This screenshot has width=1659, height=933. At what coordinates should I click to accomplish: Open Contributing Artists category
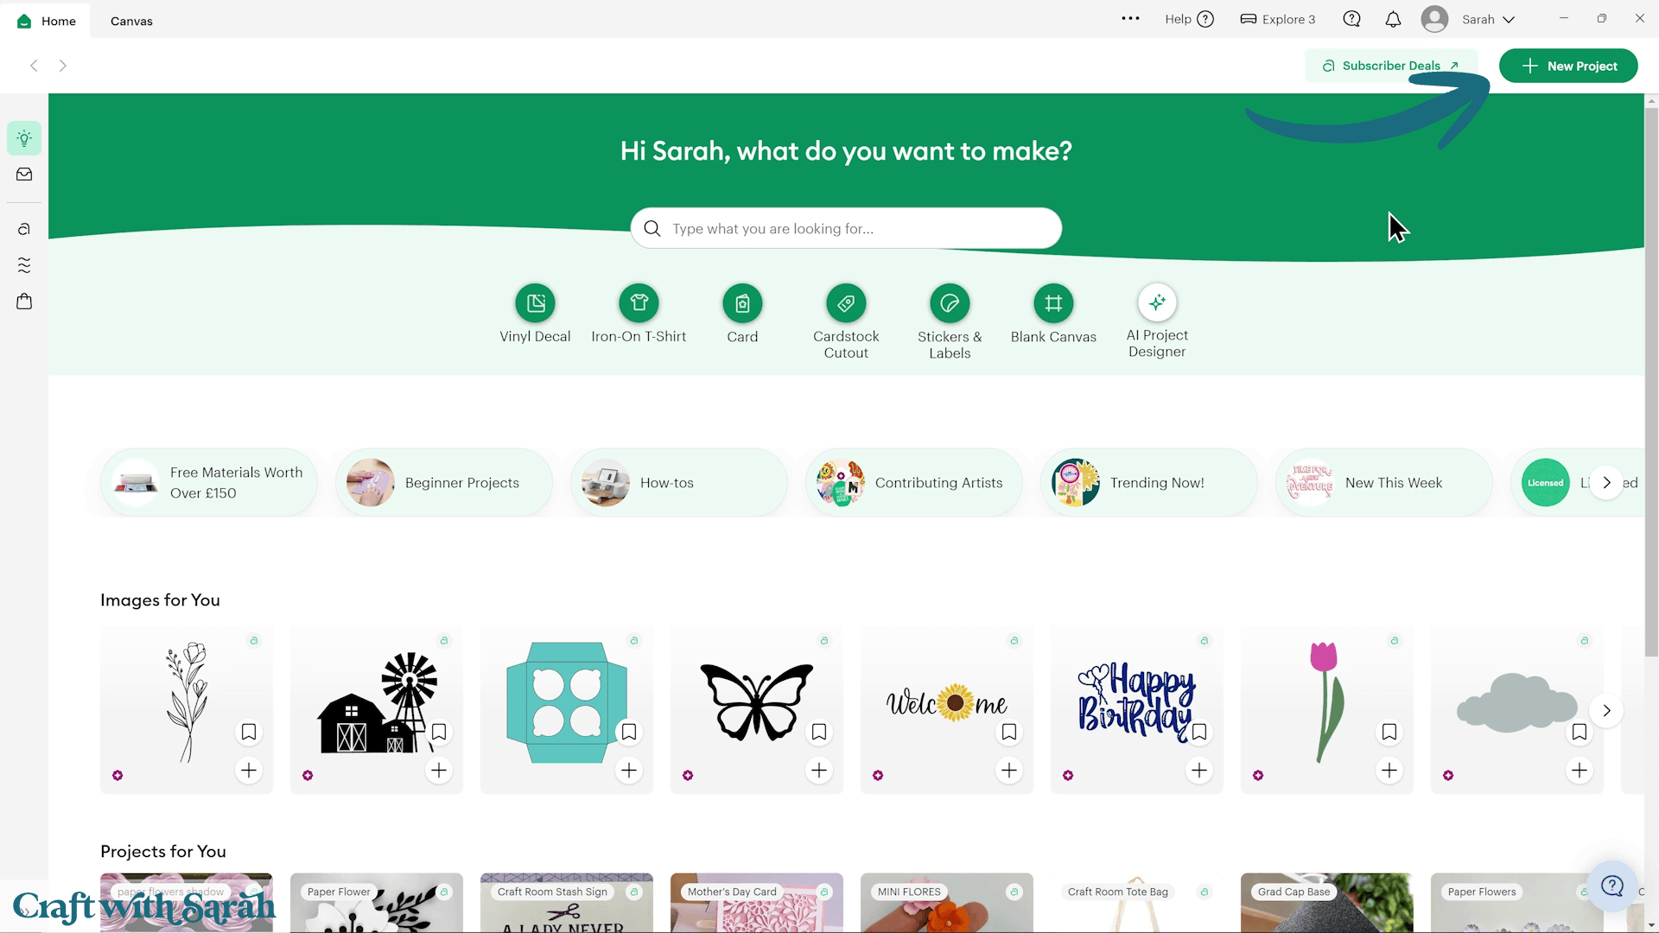[914, 483]
